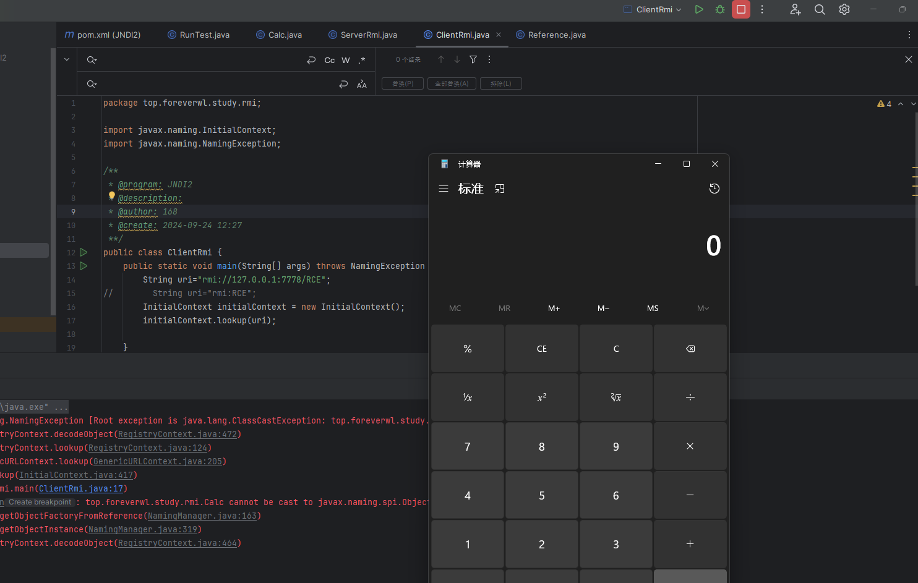
Task: Follow the InitialContext.java:417 link
Action: click(x=76, y=475)
